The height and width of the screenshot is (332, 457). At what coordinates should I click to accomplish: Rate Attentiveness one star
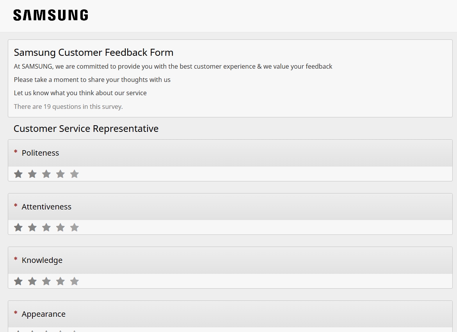pyautogui.click(x=18, y=227)
